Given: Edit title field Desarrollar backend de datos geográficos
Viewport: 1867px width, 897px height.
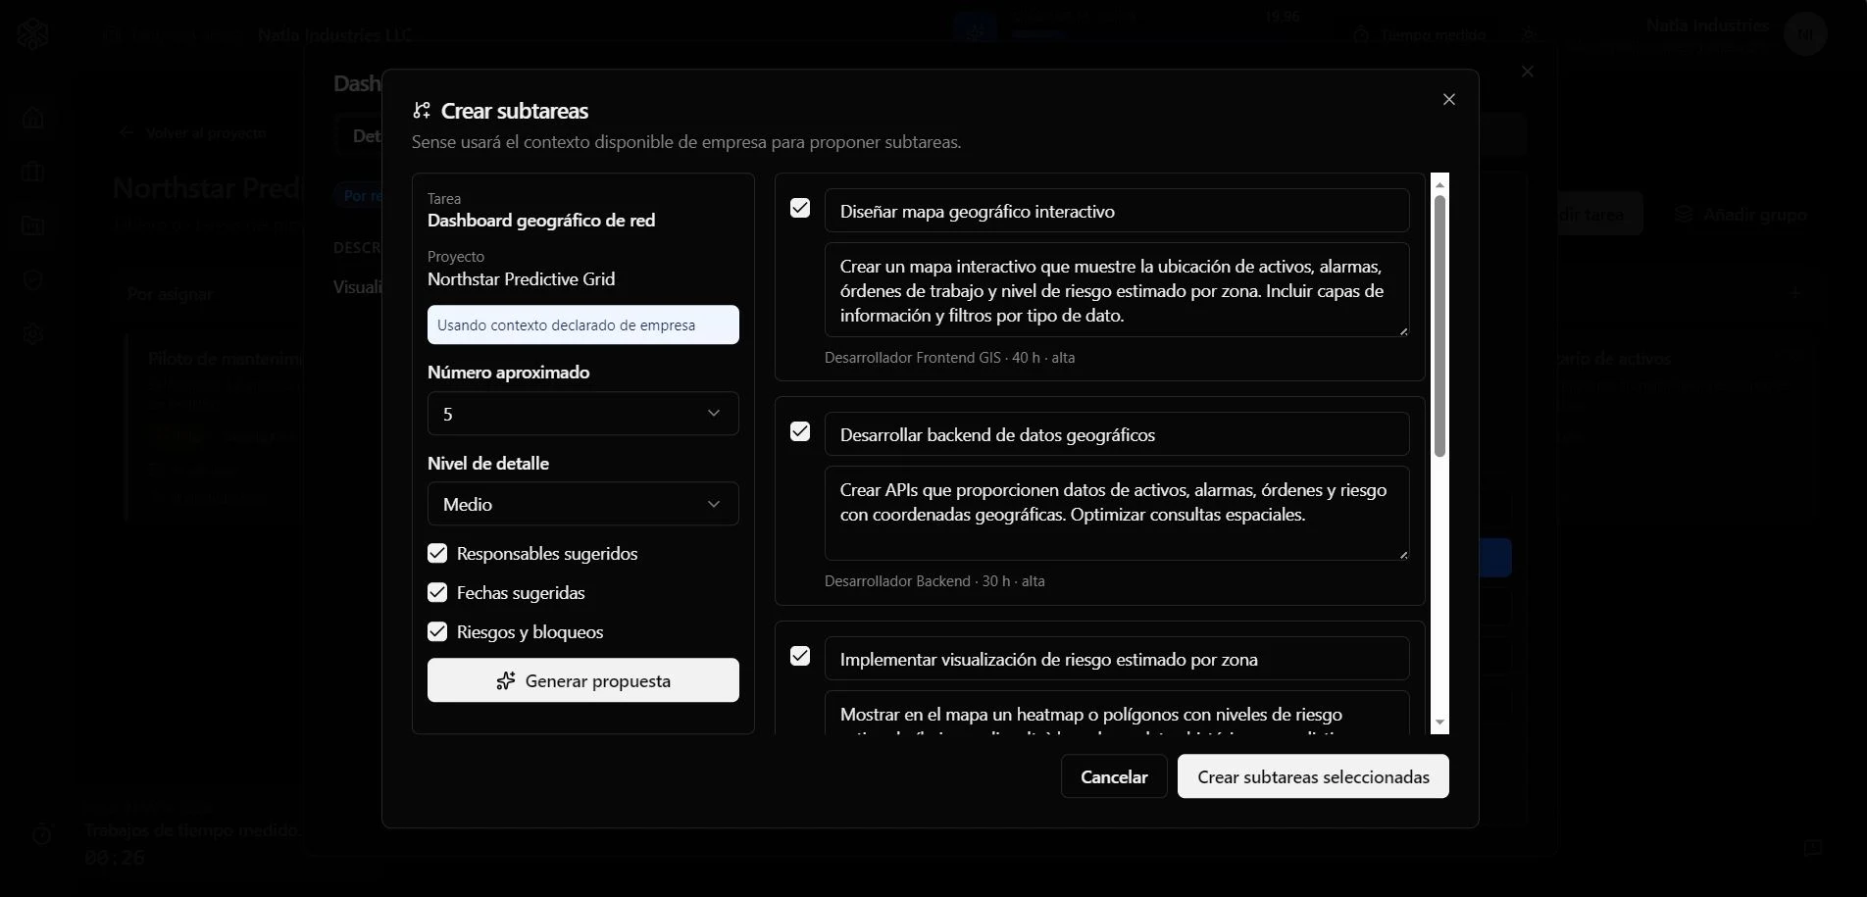Looking at the screenshot, I should point(1117,434).
